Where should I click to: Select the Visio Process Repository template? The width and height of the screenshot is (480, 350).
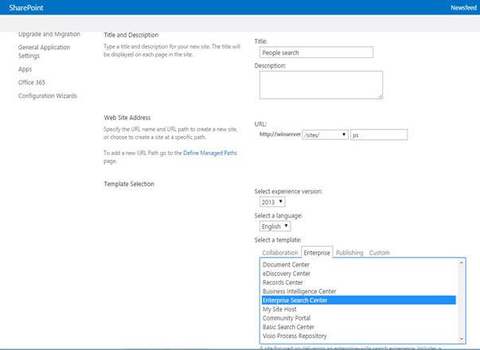tap(359, 336)
